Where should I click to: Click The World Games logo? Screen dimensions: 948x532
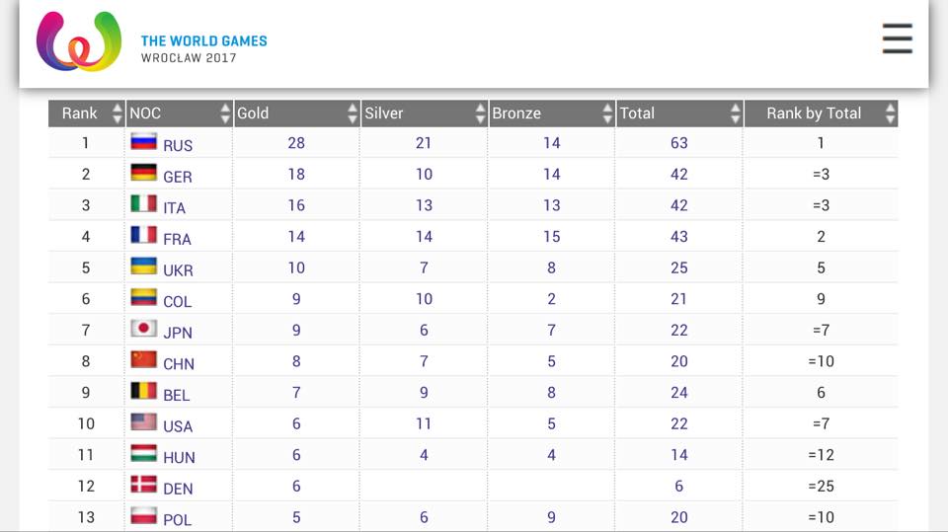[x=78, y=42]
